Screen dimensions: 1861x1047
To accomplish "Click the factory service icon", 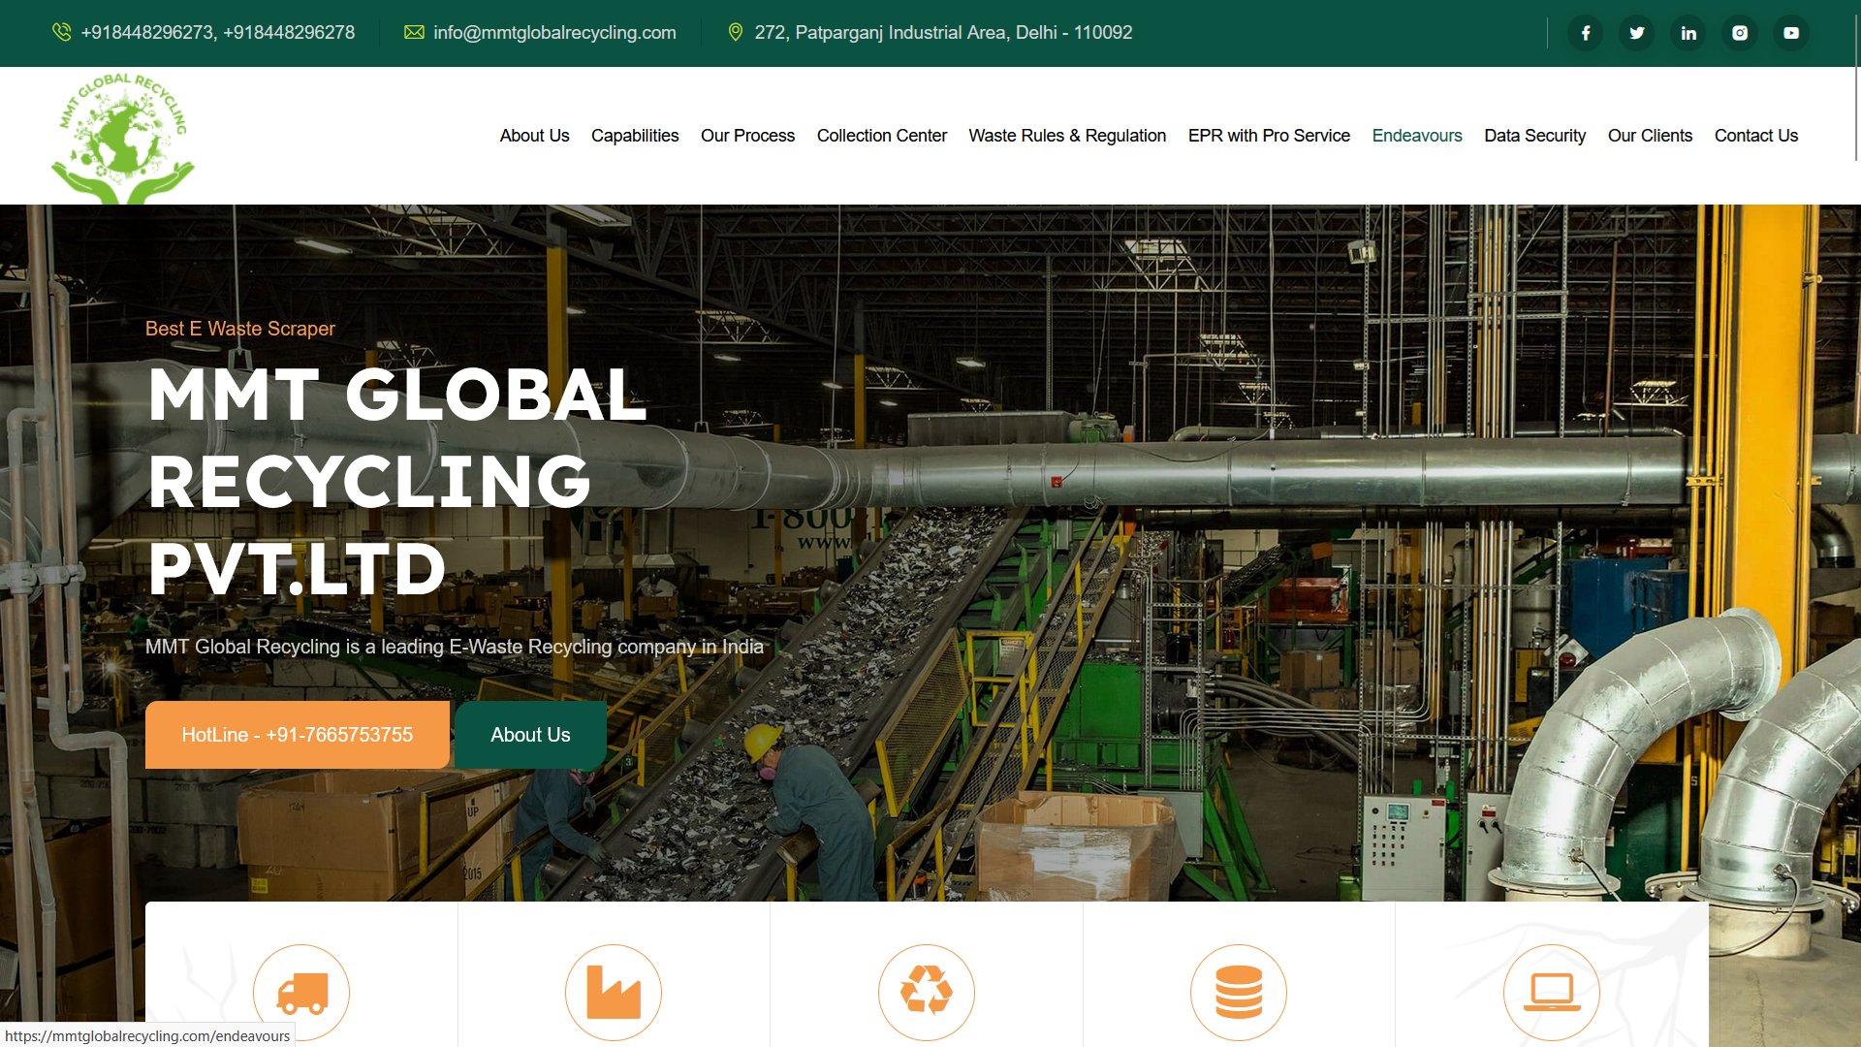I will pos(614,992).
